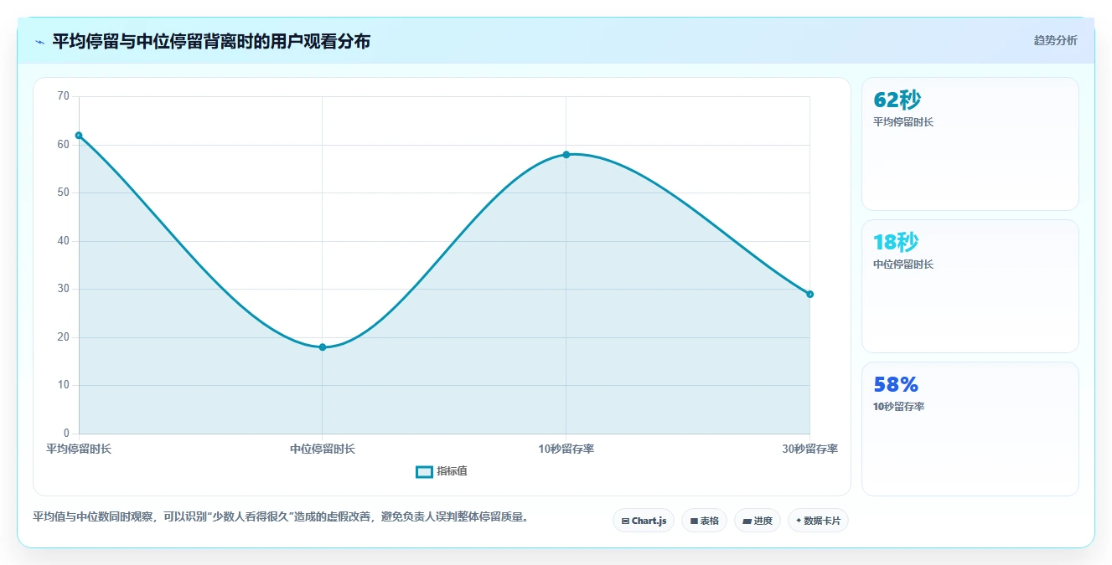This screenshot has height=565, width=1112.
Task: Click the 58% stat card value
Action: pyautogui.click(x=896, y=385)
